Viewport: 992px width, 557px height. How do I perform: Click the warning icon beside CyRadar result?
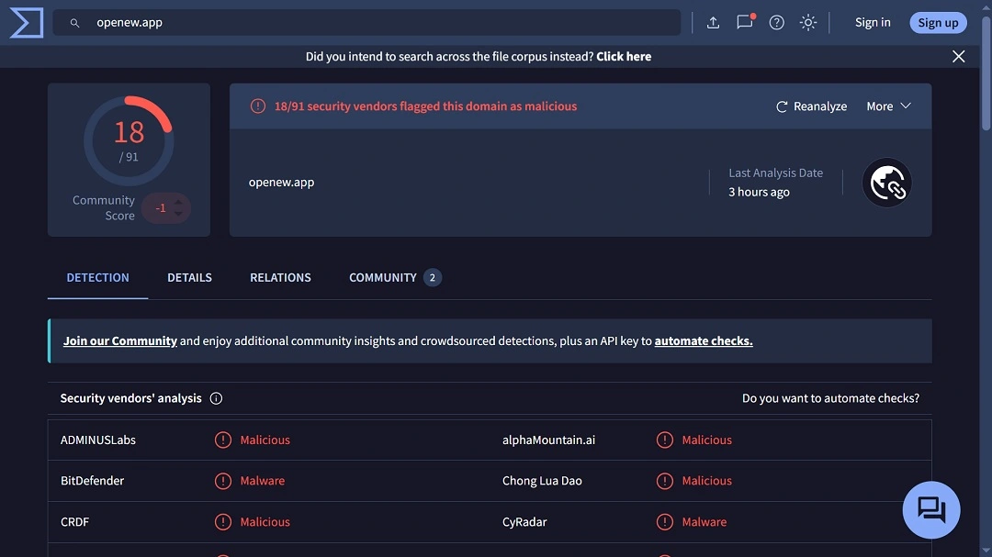tap(664, 522)
